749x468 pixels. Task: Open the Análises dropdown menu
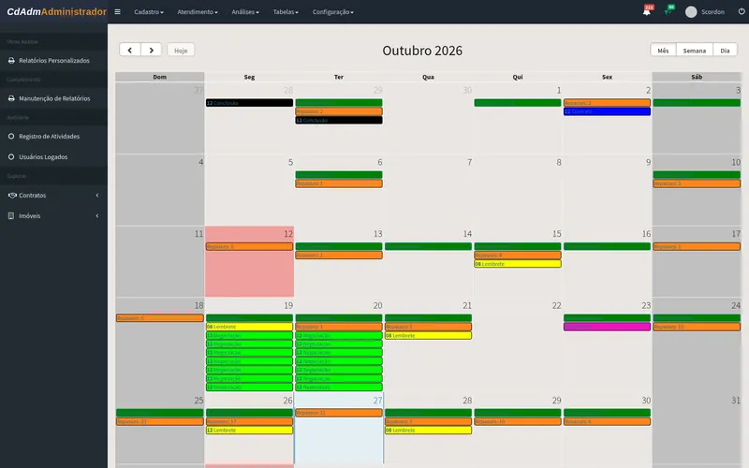click(245, 12)
